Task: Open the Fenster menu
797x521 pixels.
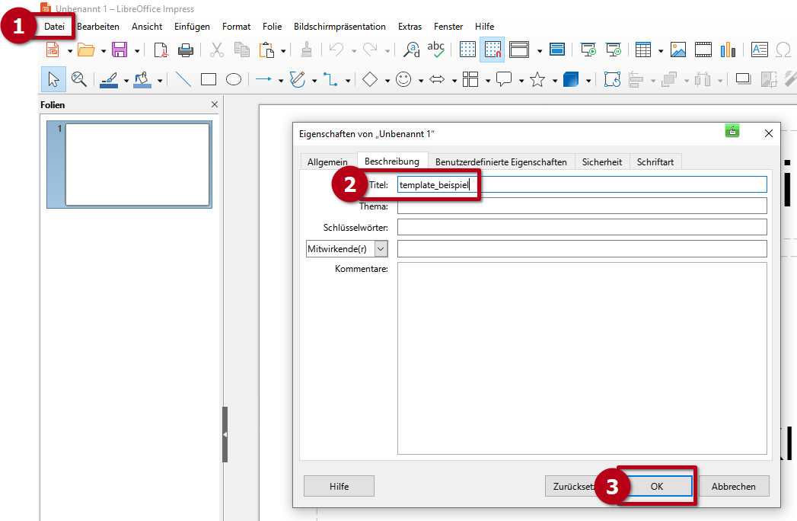Action: 448,27
